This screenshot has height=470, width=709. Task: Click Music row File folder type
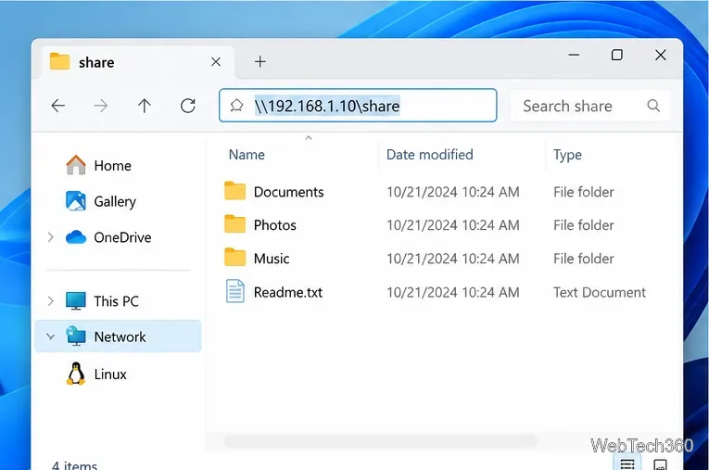[584, 259]
